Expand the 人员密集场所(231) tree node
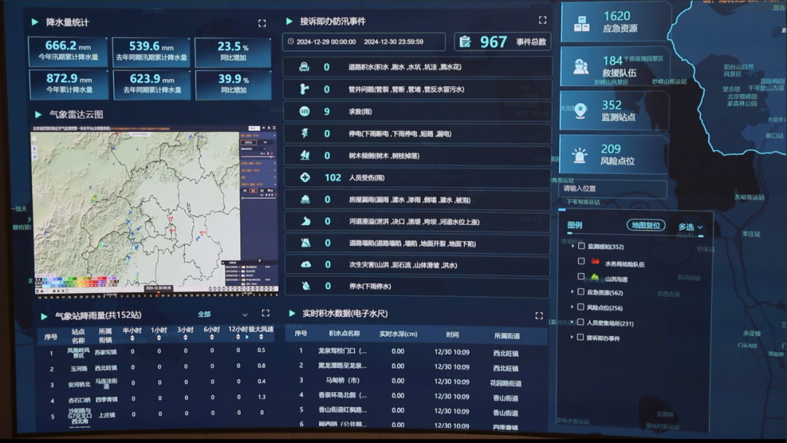Image resolution: width=787 pixels, height=443 pixels. 572,322
